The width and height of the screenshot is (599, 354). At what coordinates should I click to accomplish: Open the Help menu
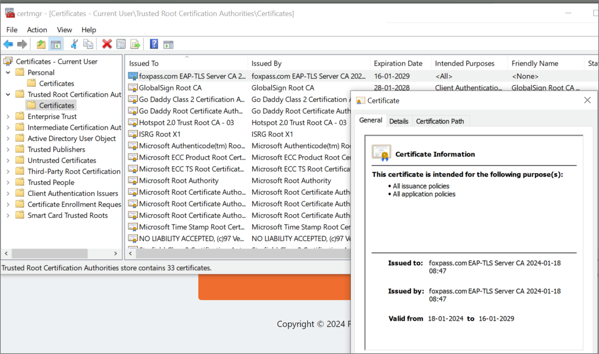[x=89, y=30]
